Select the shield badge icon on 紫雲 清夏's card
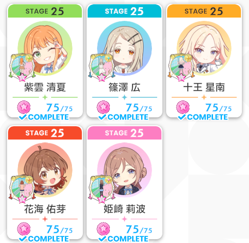 tap(22, 67)
